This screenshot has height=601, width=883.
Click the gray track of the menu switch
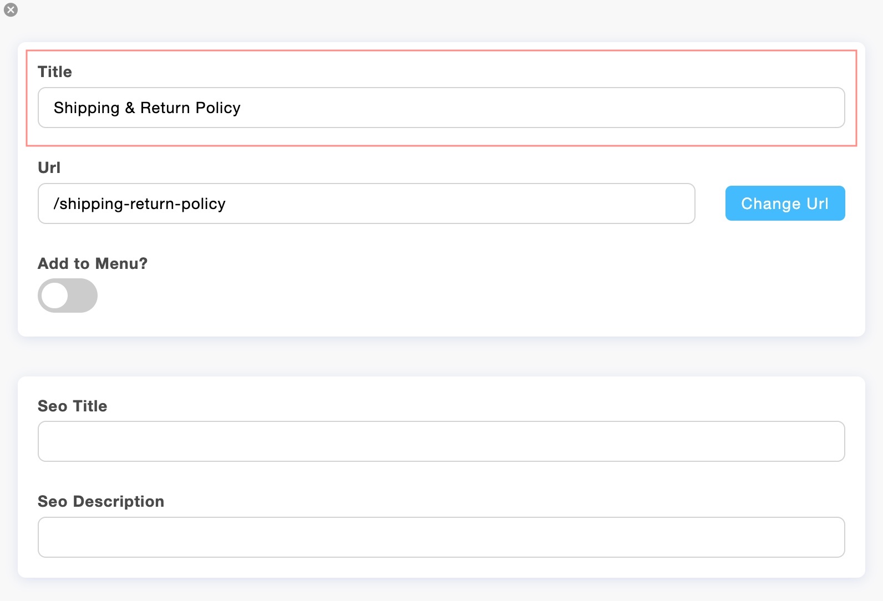click(83, 296)
